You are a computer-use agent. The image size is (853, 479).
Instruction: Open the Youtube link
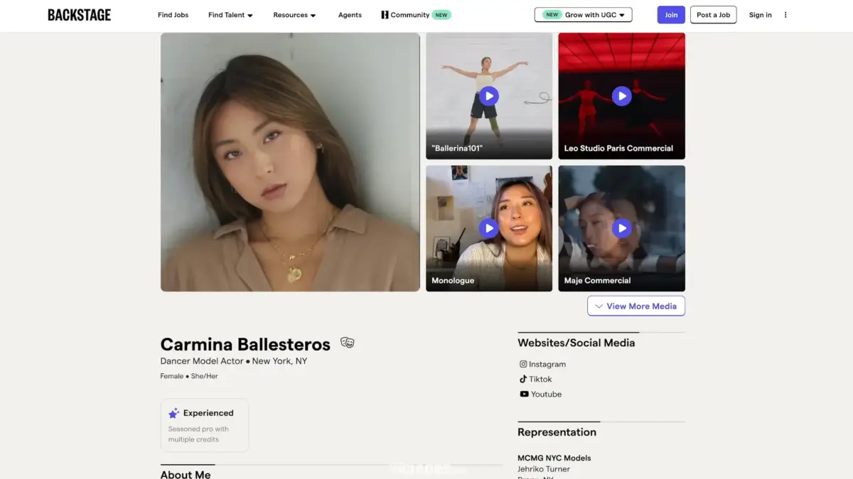pos(546,394)
